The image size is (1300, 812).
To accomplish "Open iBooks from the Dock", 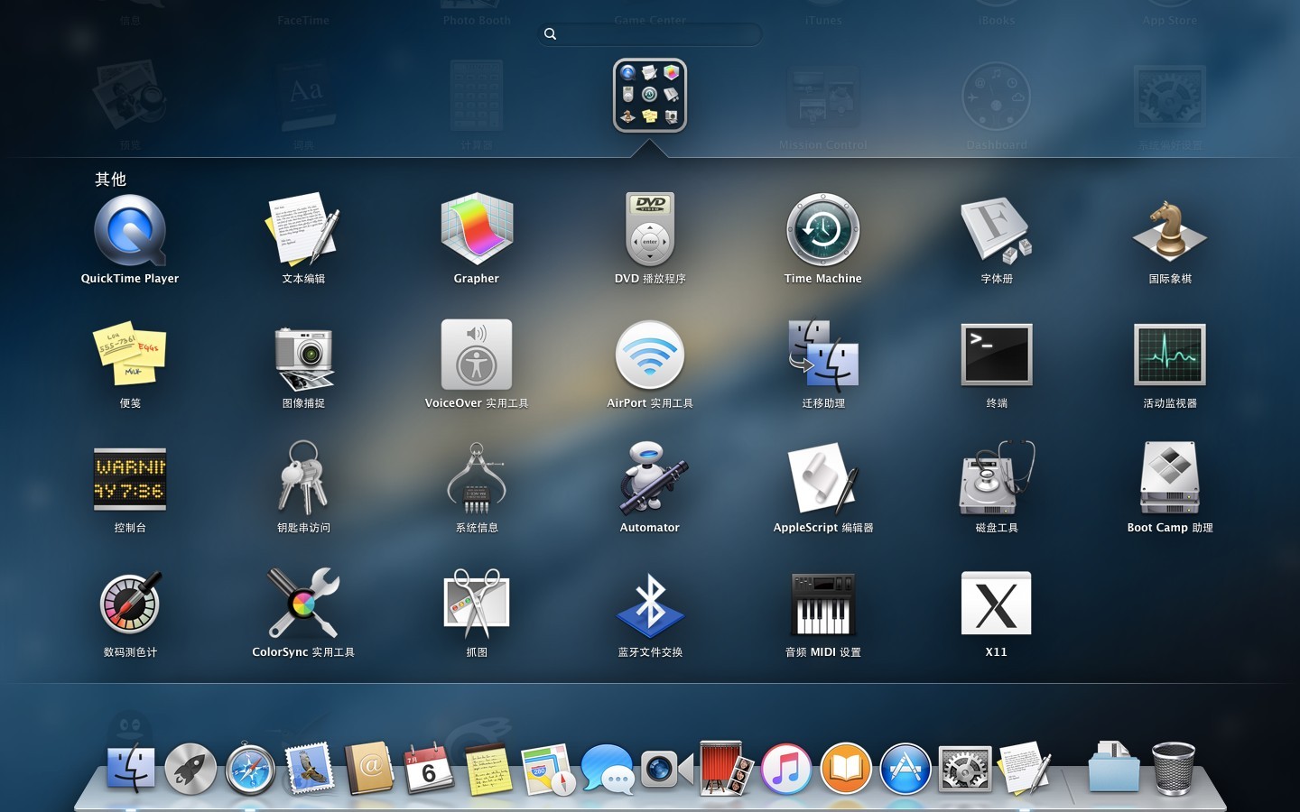I will tap(846, 769).
